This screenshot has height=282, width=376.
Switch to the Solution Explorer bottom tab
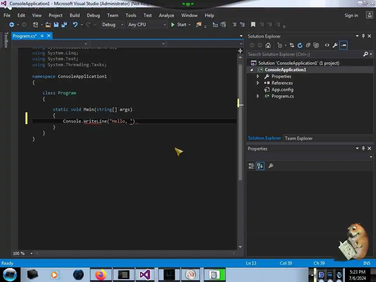(264, 138)
